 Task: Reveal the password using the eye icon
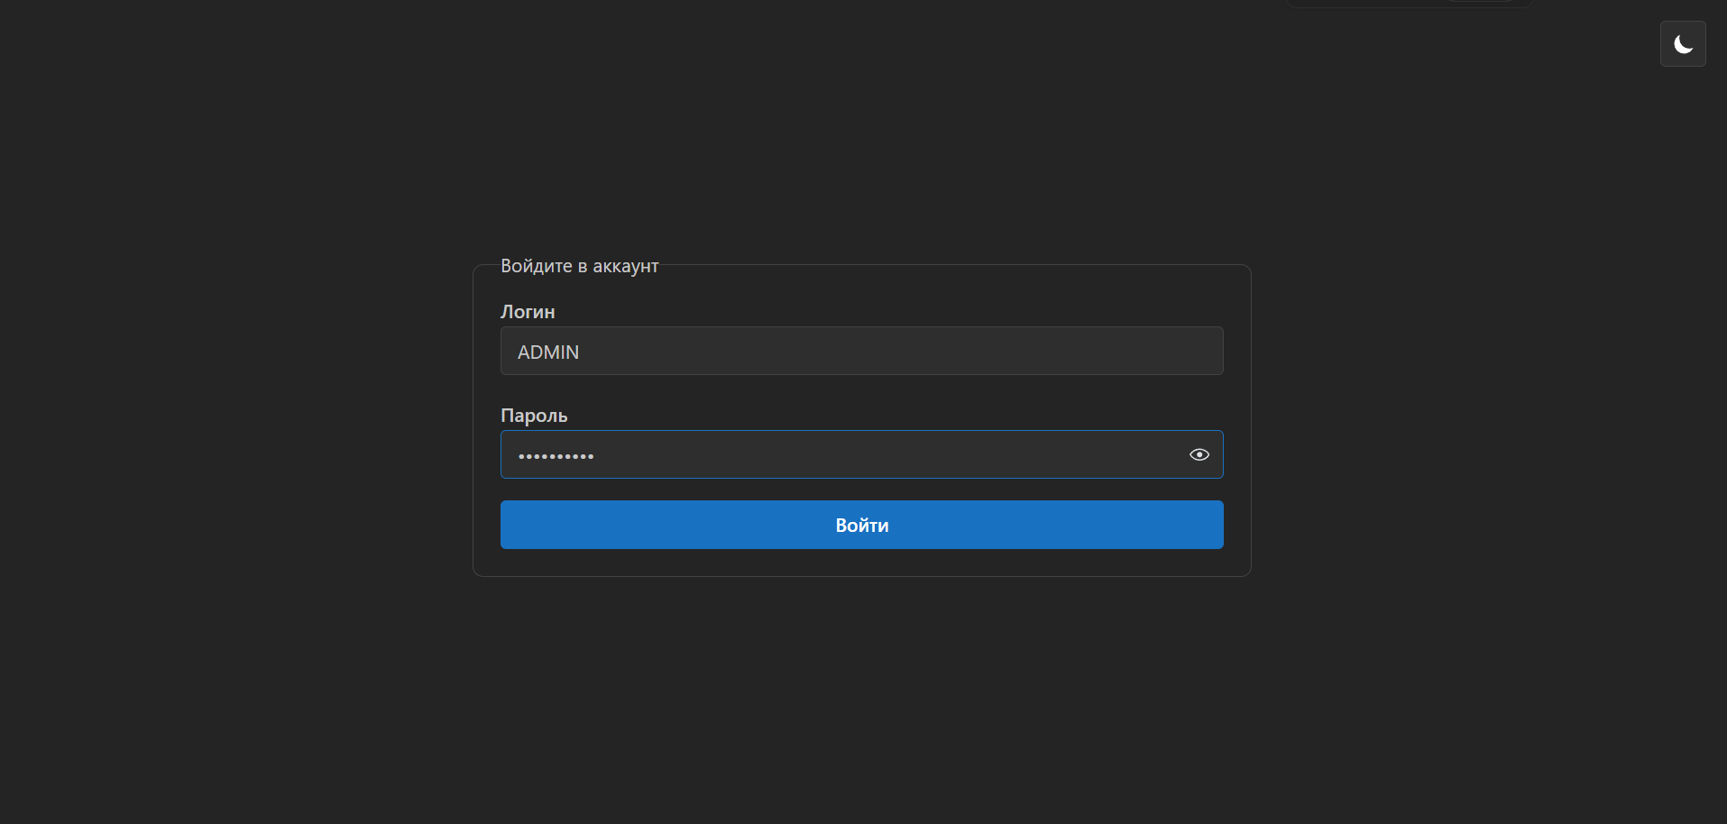point(1199,454)
